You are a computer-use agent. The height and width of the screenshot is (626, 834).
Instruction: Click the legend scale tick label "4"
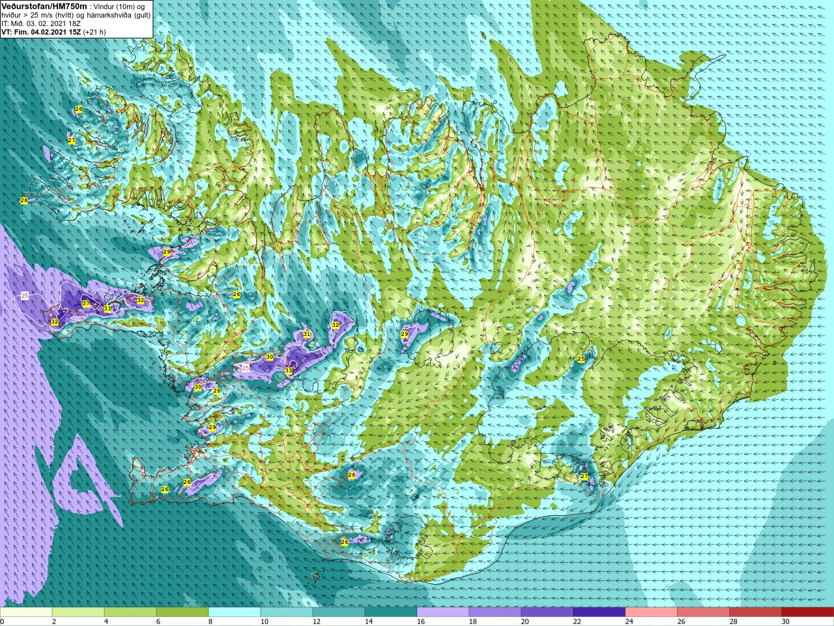pyautogui.click(x=106, y=621)
